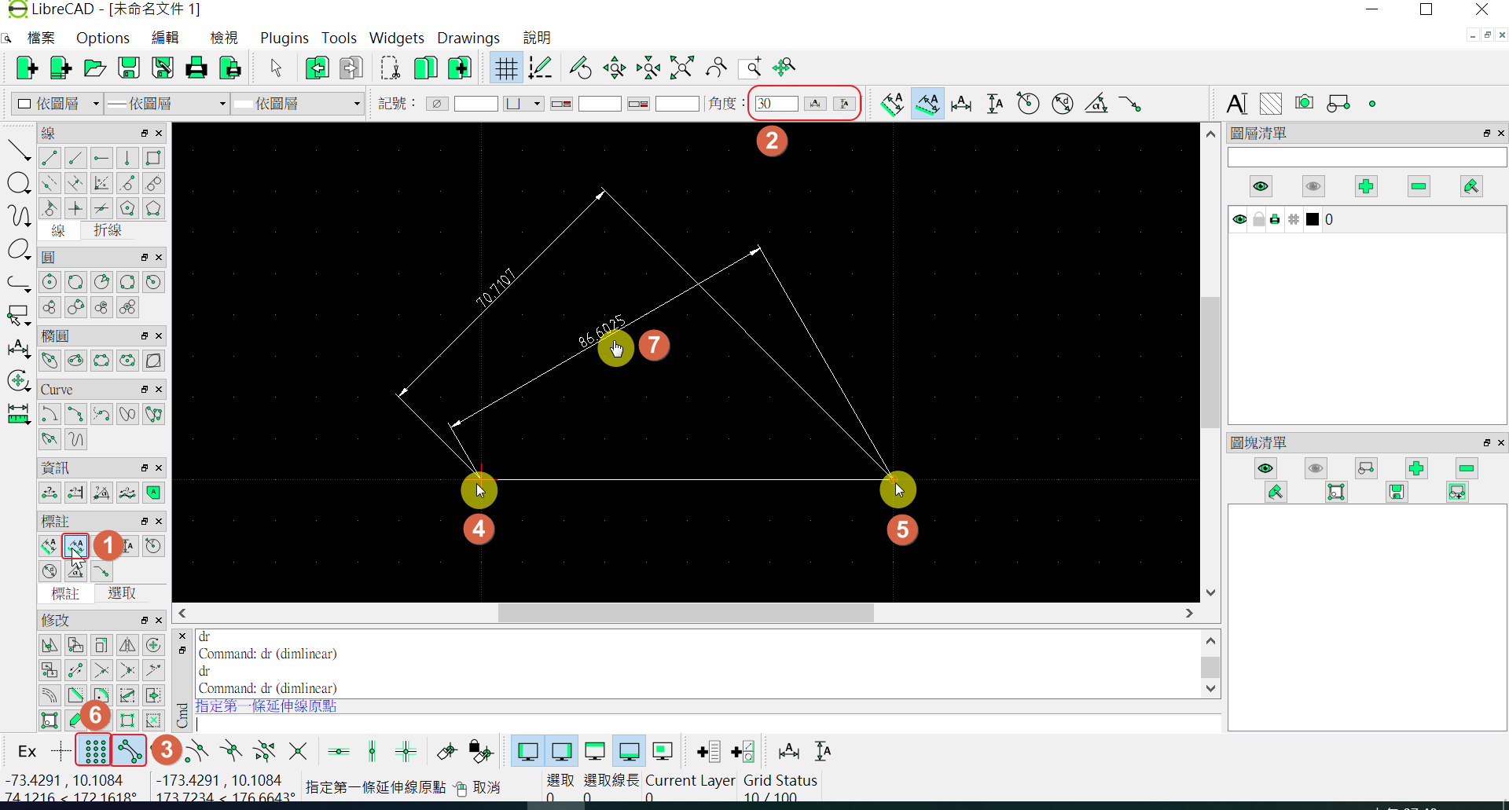Open the Plugins menu
This screenshot has height=810, width=1509.
click(285, 38)
